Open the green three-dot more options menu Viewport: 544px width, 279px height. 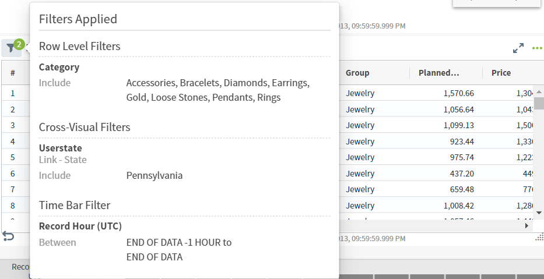537,48
